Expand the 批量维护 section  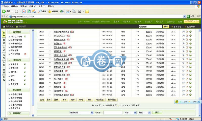pos(10,113)
